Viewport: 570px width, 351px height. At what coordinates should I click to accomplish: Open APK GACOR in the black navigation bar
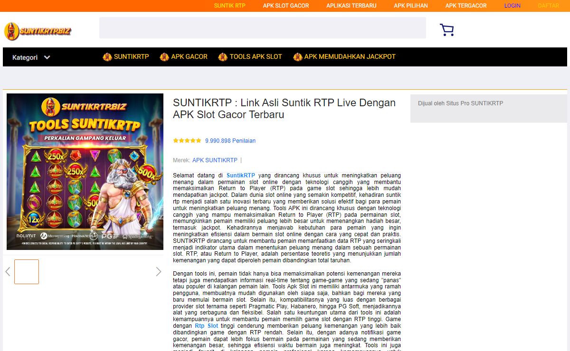[190, 57]
